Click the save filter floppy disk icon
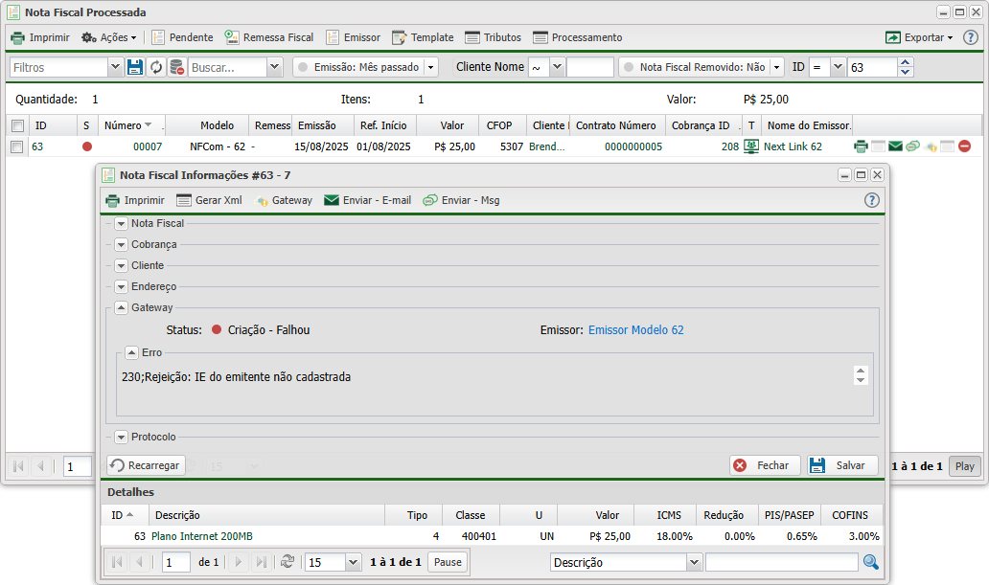The image size is (989, 585). pyautogui.click(x=135, y=67)
